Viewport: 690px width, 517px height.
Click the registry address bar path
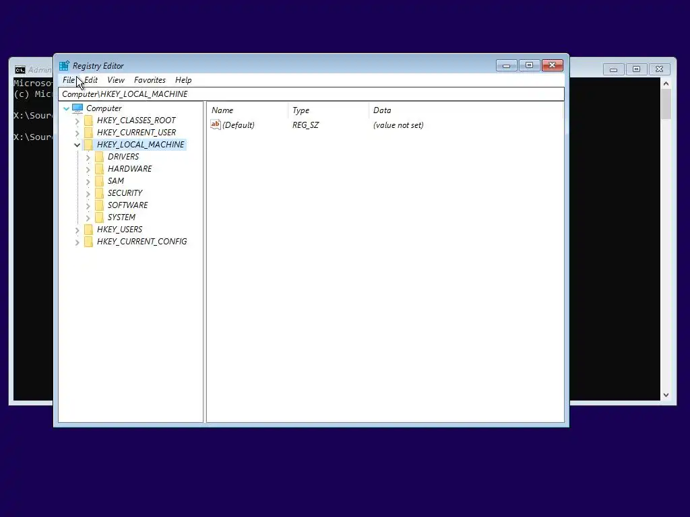(x=311, y=94)
